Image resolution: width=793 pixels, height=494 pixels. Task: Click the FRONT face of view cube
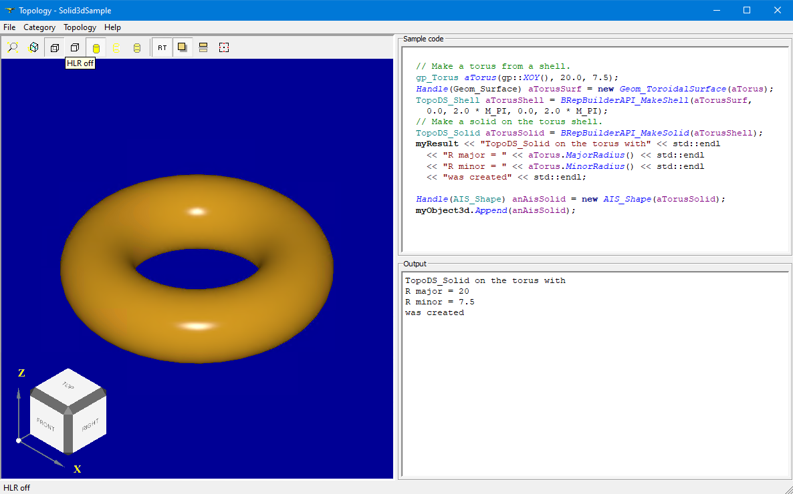tap(46, 425)
